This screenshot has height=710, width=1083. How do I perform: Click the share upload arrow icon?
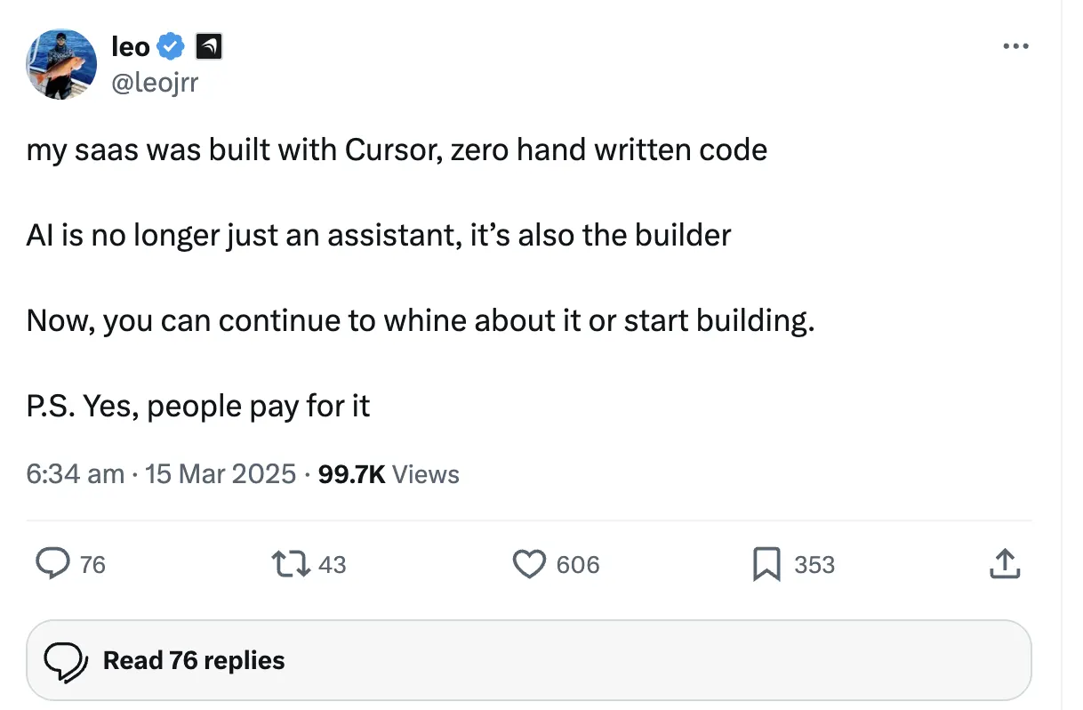[x=1003, y=564]
